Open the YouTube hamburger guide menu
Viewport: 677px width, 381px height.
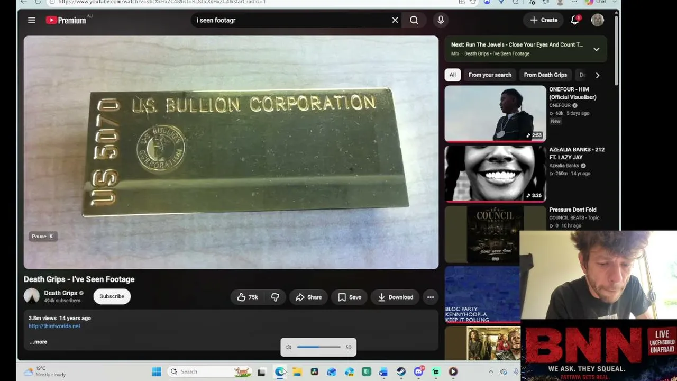pyautogui.click(x=32, y=20)
